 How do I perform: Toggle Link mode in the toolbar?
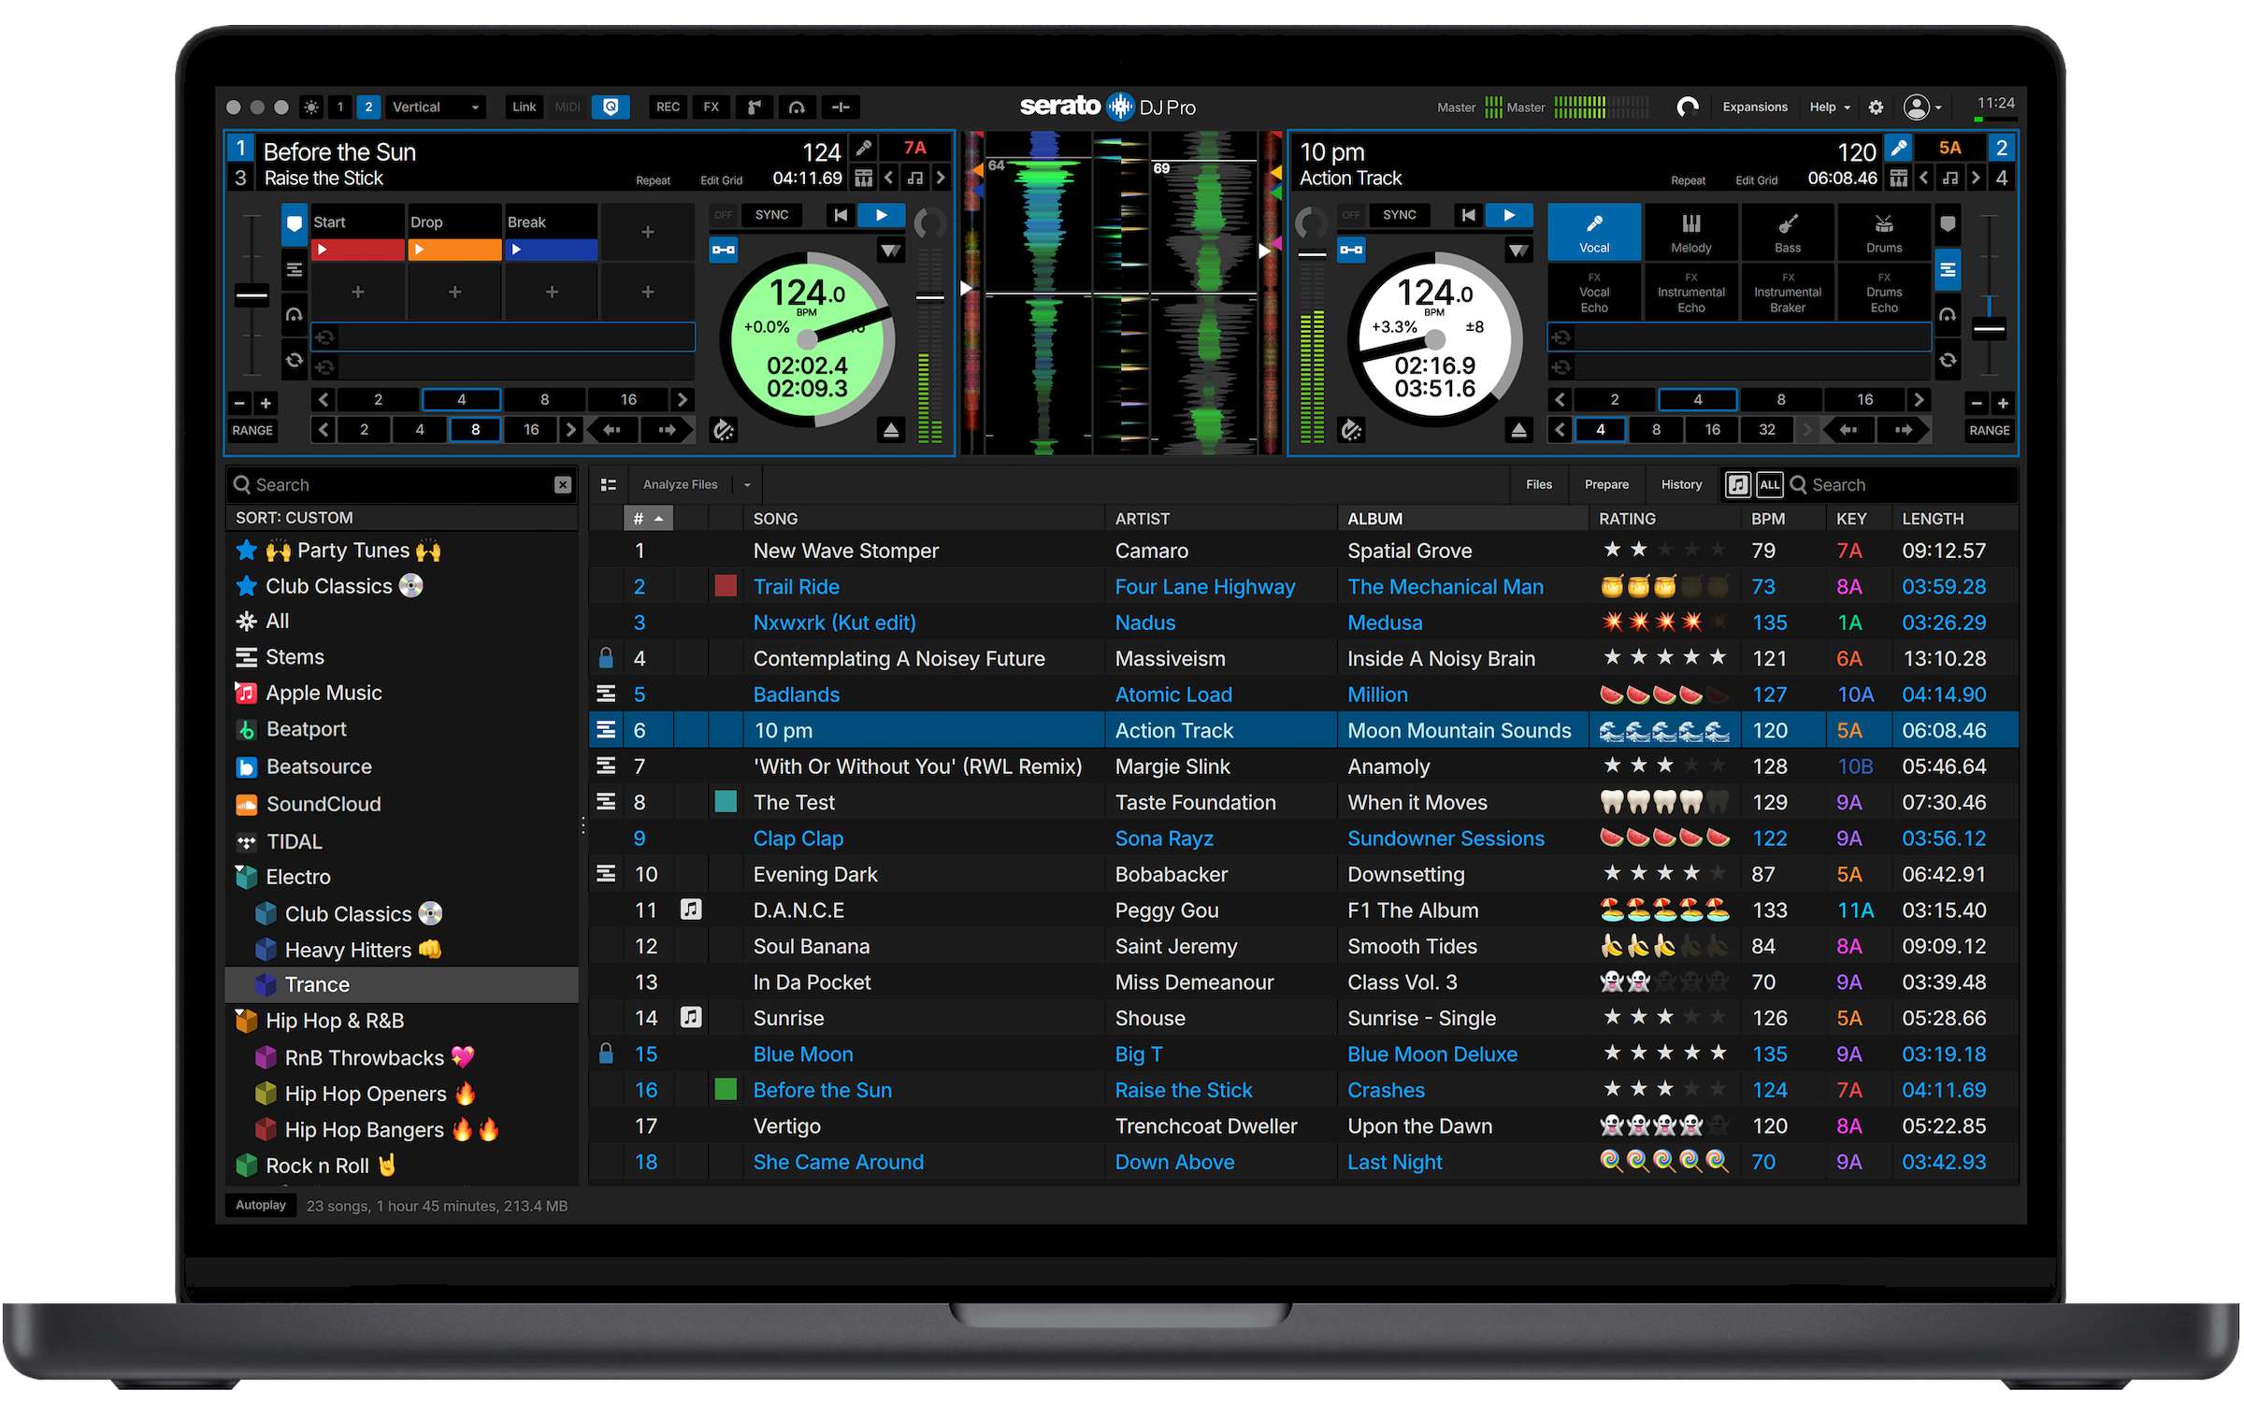click(x=523, y=107)
